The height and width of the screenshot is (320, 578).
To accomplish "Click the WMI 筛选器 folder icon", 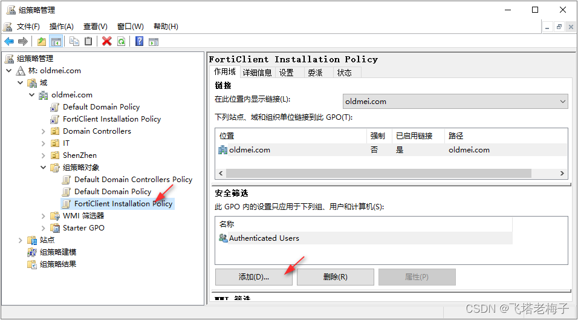I will [55, 216].
